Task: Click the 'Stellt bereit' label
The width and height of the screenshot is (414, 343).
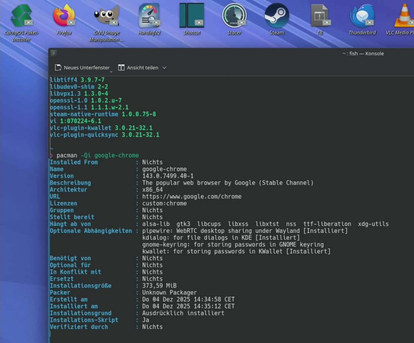Action: coord(72,217)
